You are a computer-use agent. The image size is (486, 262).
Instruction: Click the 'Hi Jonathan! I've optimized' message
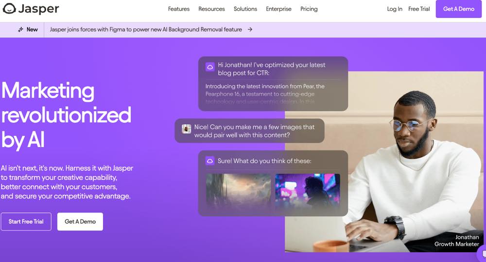click(x=272, y=69)
